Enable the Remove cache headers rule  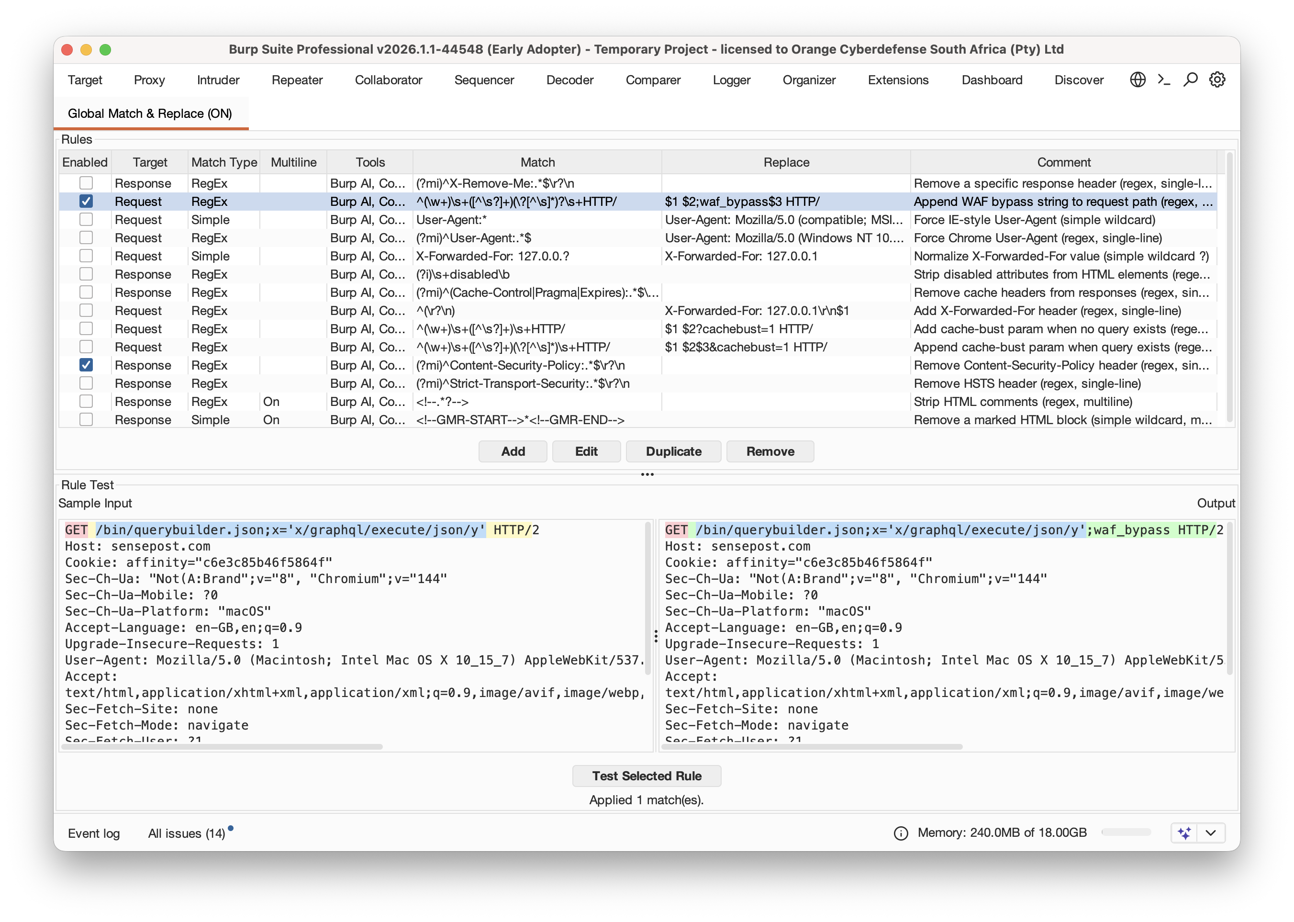point(86,292)
